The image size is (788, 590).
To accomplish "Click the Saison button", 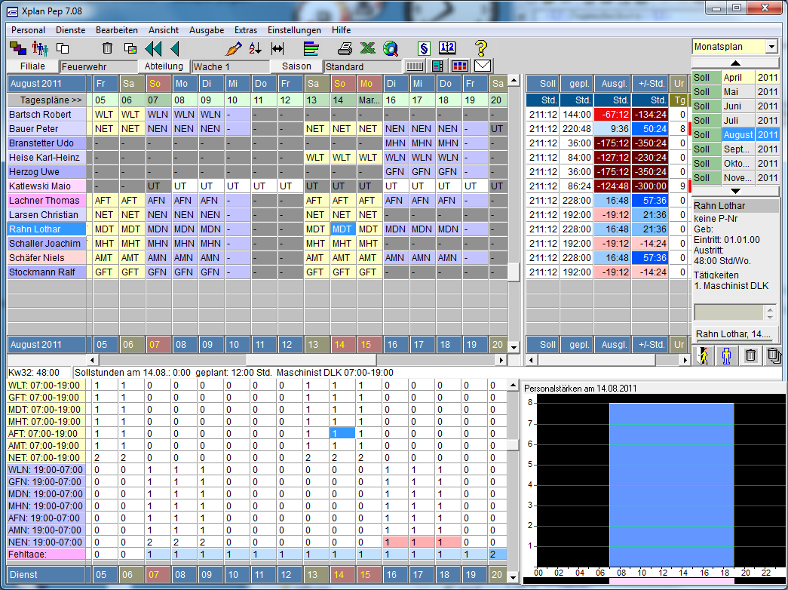I will [x=296, y=66].
